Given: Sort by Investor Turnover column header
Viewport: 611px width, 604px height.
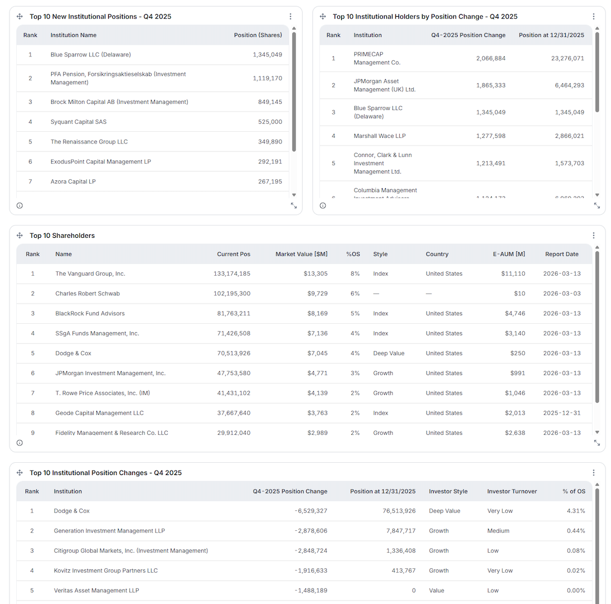Looking at the screenshot, I should tap(512, 491).
